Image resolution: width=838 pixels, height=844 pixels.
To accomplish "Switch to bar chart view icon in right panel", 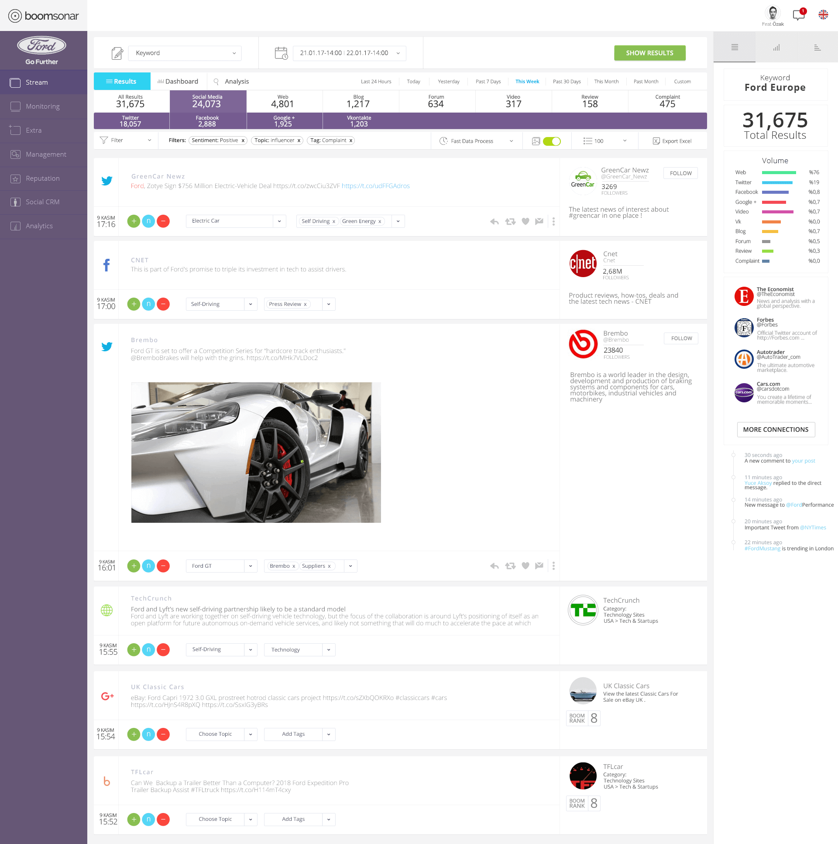I will [x=776, y=47].
